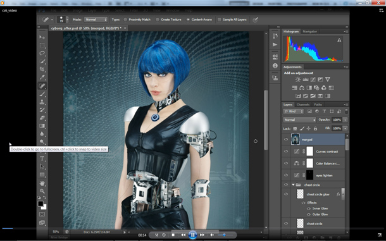This screenshot has height=241, width=386.
Task: Add a Gradient Map adjustment
Action: pos(328,96)
